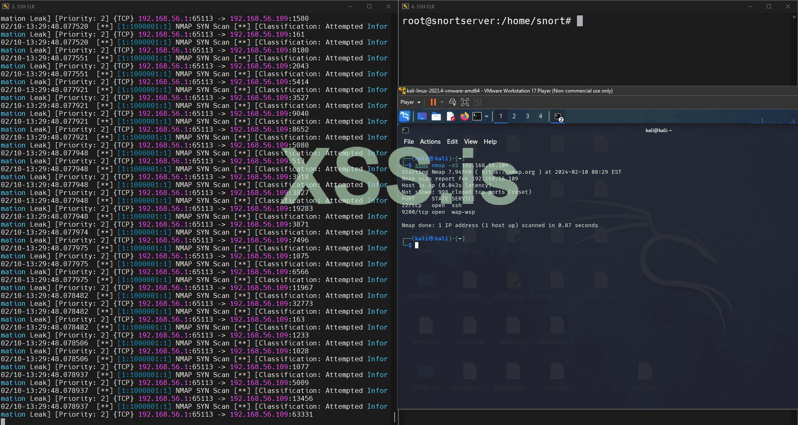Minimize the 3. SSH ELK window
Screen dimensions: 798x425
pos(350,6)
